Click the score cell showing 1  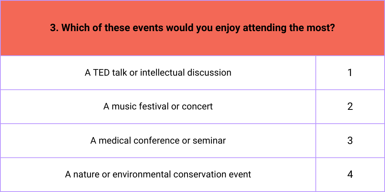click(350, 73)
